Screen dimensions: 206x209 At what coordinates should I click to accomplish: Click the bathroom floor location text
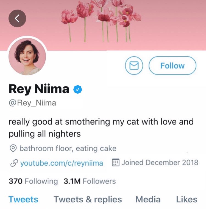click(68, 148)
